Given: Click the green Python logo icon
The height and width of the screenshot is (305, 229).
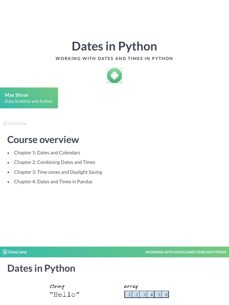Looking at the screenshot, I should pyautogui.click(x=114, y=75).
